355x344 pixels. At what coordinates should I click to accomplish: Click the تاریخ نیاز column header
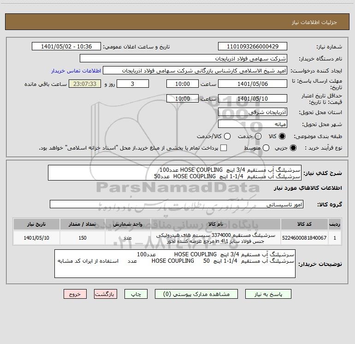click(x=36, y=224)
